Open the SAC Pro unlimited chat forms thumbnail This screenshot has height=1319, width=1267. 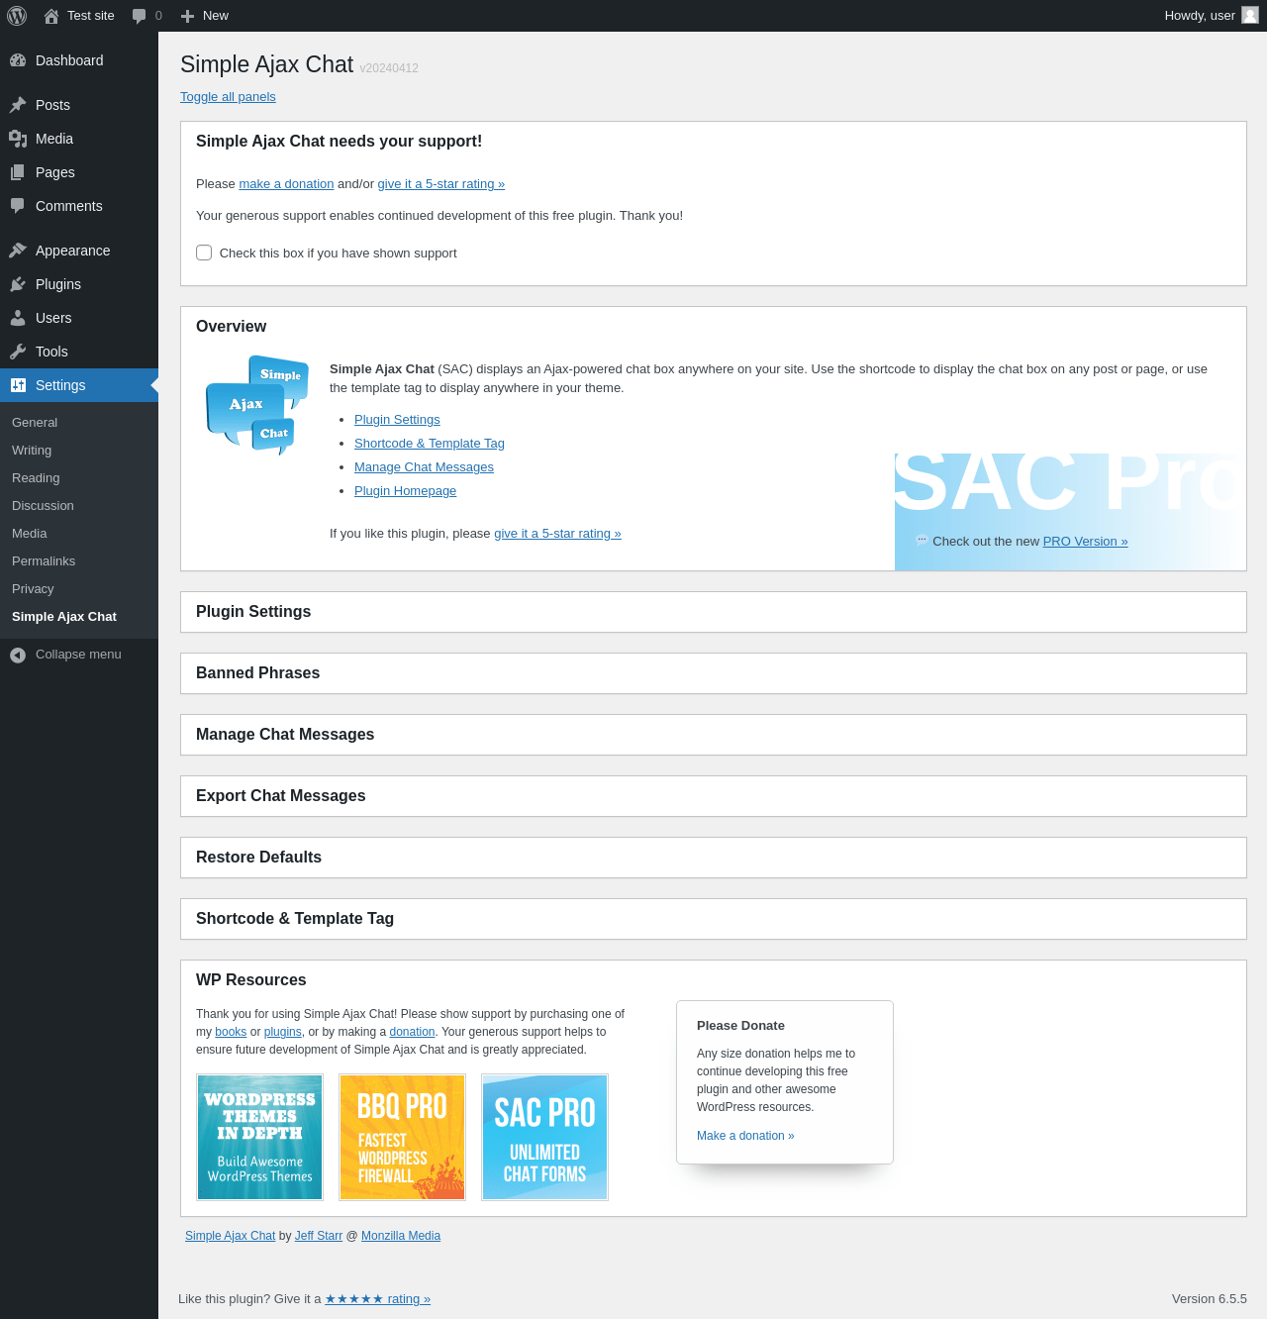544,1138
